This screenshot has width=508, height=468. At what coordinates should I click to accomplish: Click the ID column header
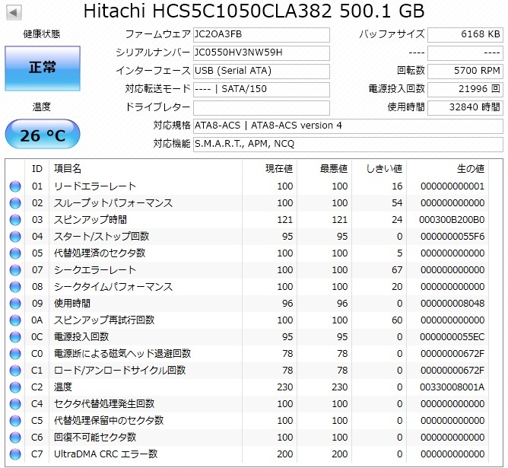tap(37, 169)
